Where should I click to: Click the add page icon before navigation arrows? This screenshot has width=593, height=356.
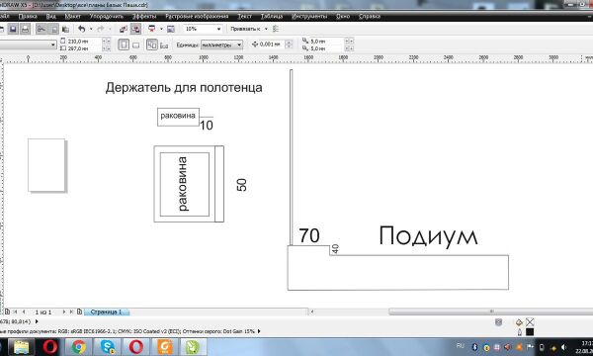click(x=7, y=311)
